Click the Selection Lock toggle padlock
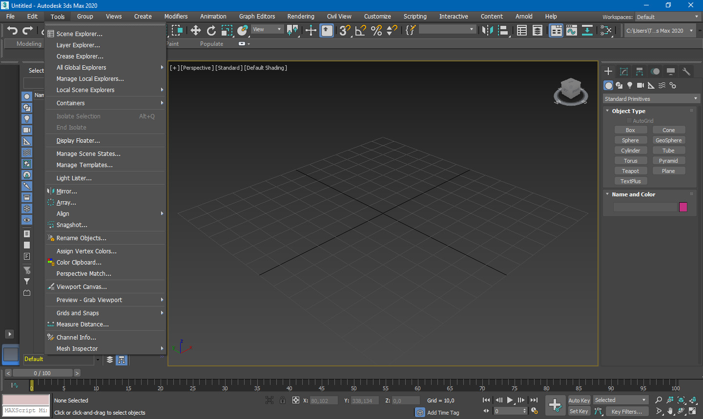Screen dimensions: 703x419 (283, 400)
